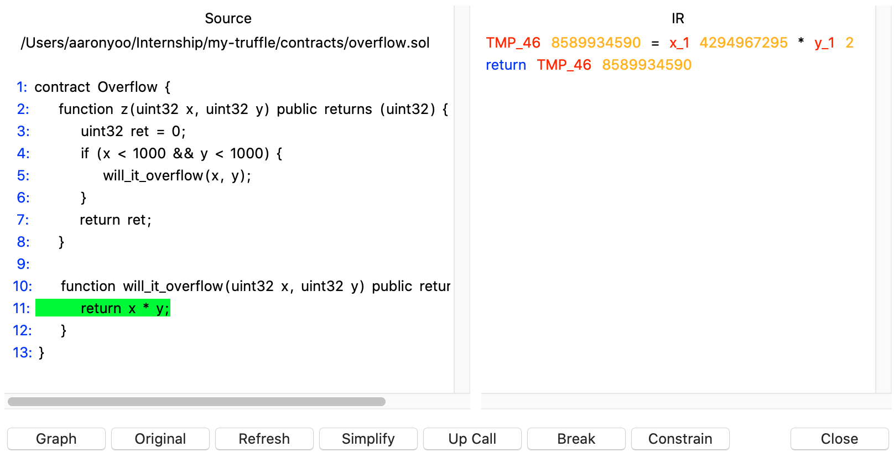Click the overflow.sol file path
The image size is (894, 457).
pos(225,43)
